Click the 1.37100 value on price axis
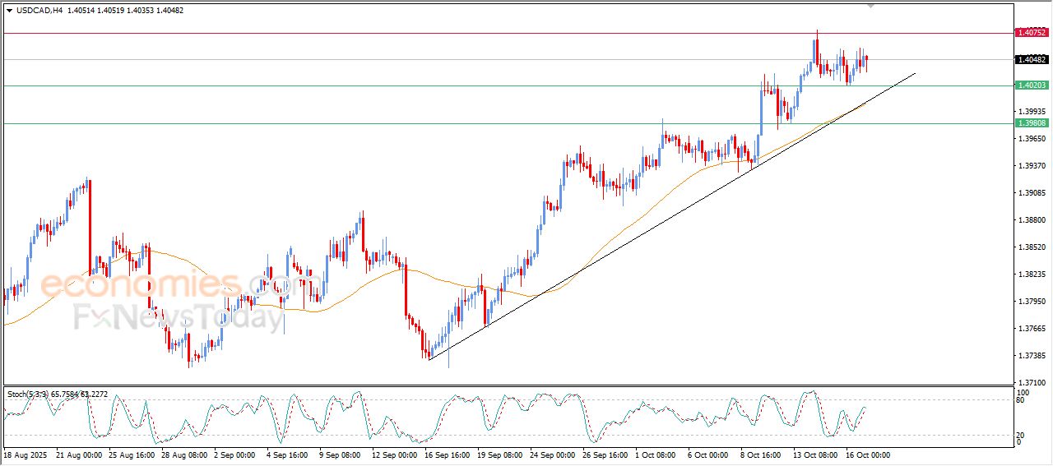The height and width of the screenshot is (466, 1053). 1032,383
